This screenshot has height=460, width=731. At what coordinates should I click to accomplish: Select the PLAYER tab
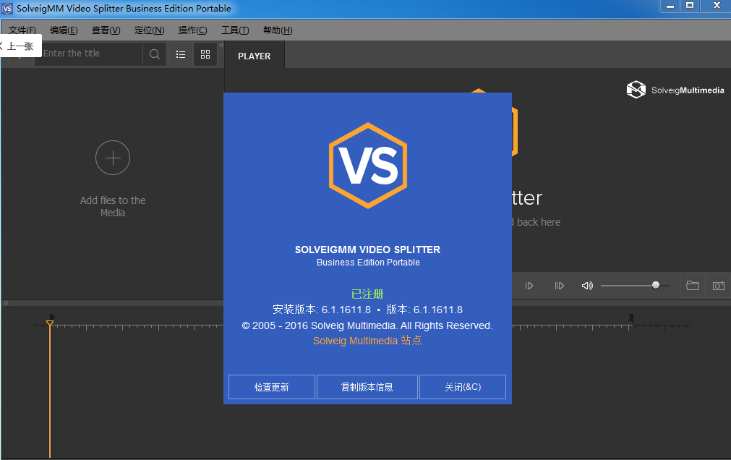pos(254,56)
